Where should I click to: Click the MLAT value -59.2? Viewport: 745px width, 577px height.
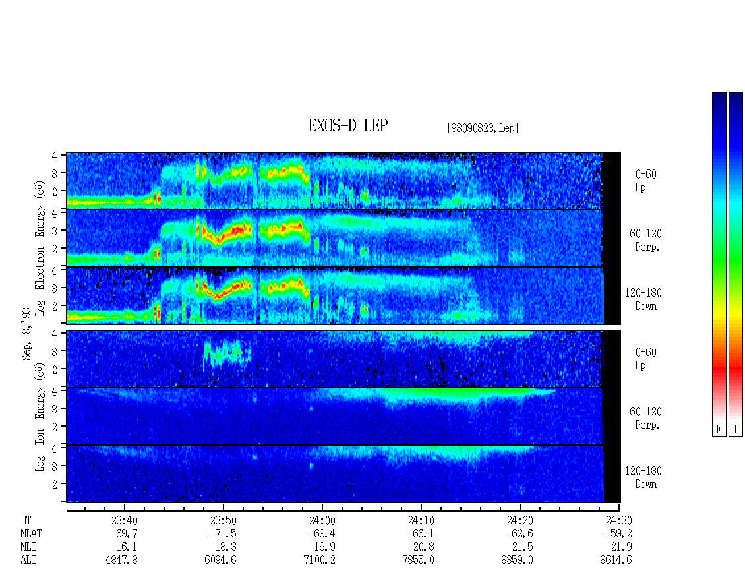[619, 533]
